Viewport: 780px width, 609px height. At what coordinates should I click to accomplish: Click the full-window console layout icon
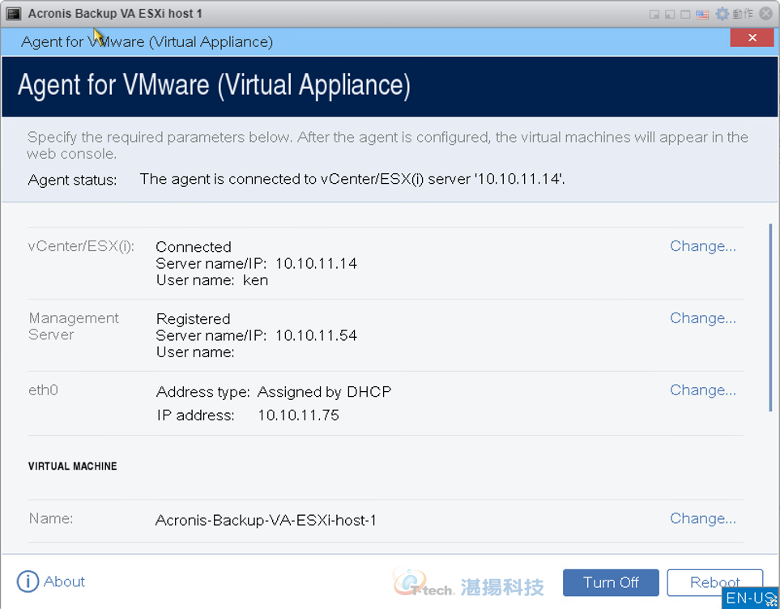[x=685, y=14]
